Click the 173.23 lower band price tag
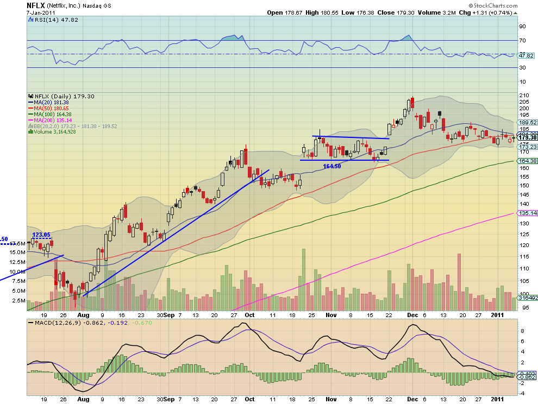The image size is (538, 404). point(528,147)
